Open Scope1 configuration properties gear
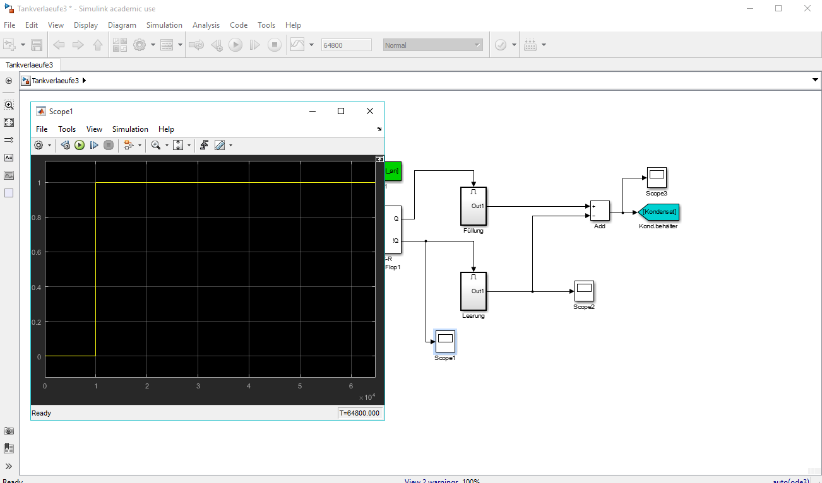Viewport: 822px width, 483px height. coord(39,145)
